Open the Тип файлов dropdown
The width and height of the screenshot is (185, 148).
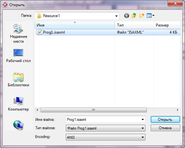[x=106, y=128]
